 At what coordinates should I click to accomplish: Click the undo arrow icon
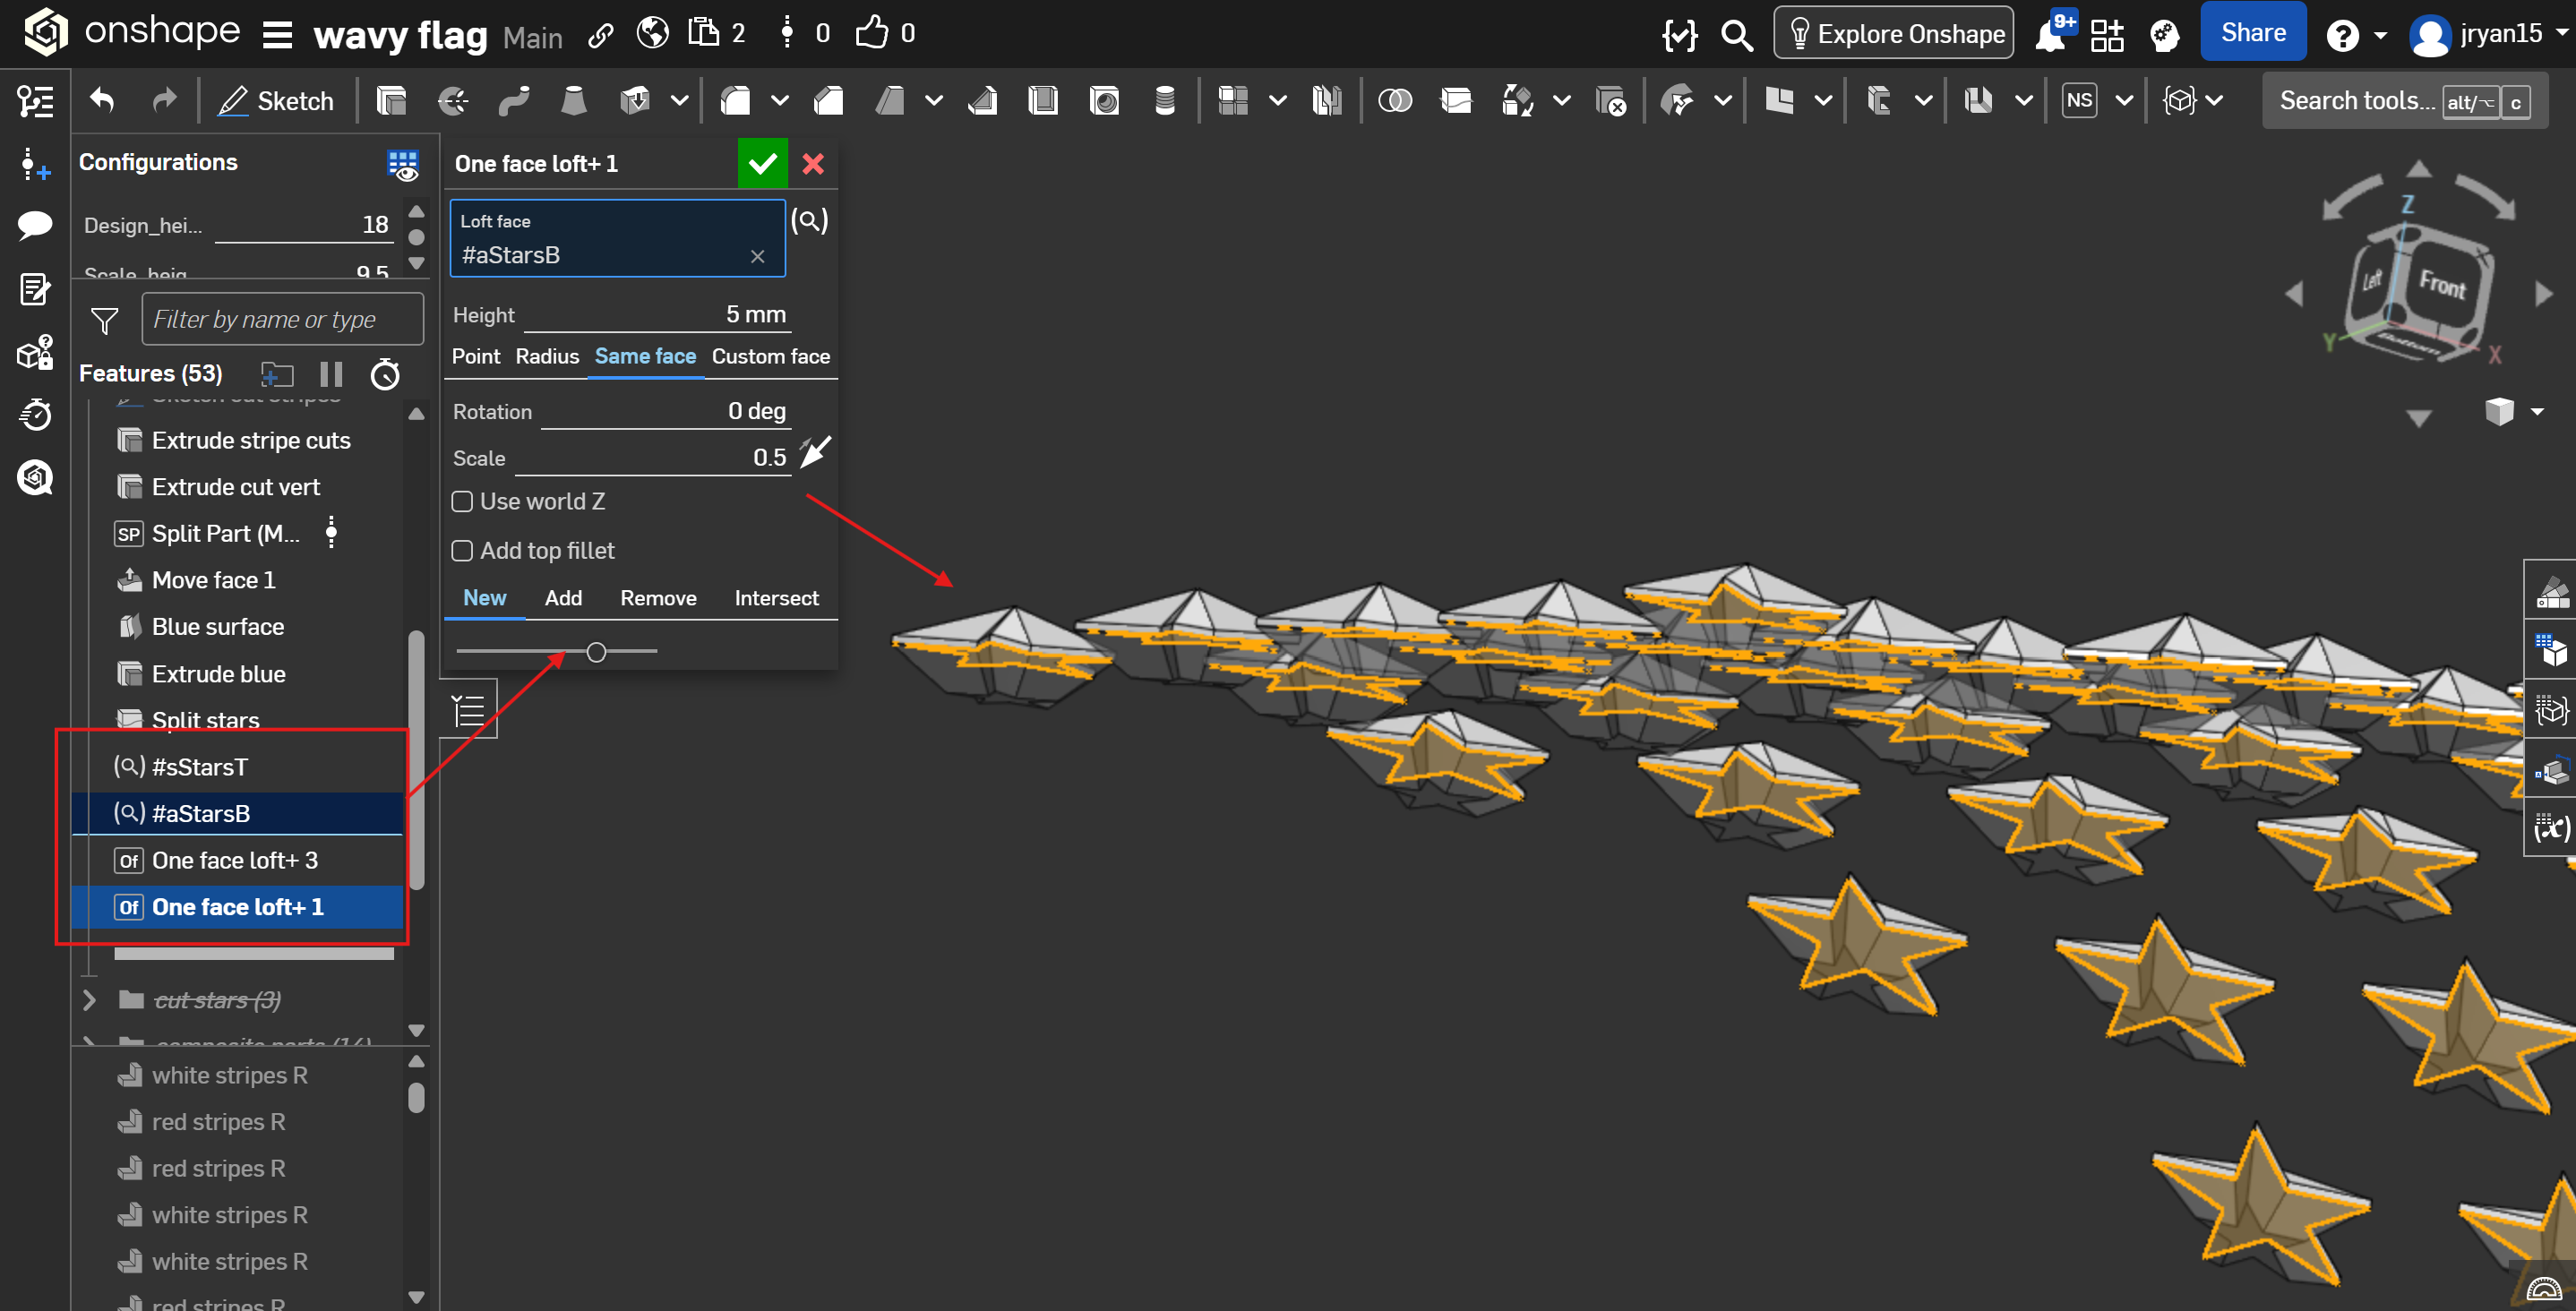click(x=102, y=101)
